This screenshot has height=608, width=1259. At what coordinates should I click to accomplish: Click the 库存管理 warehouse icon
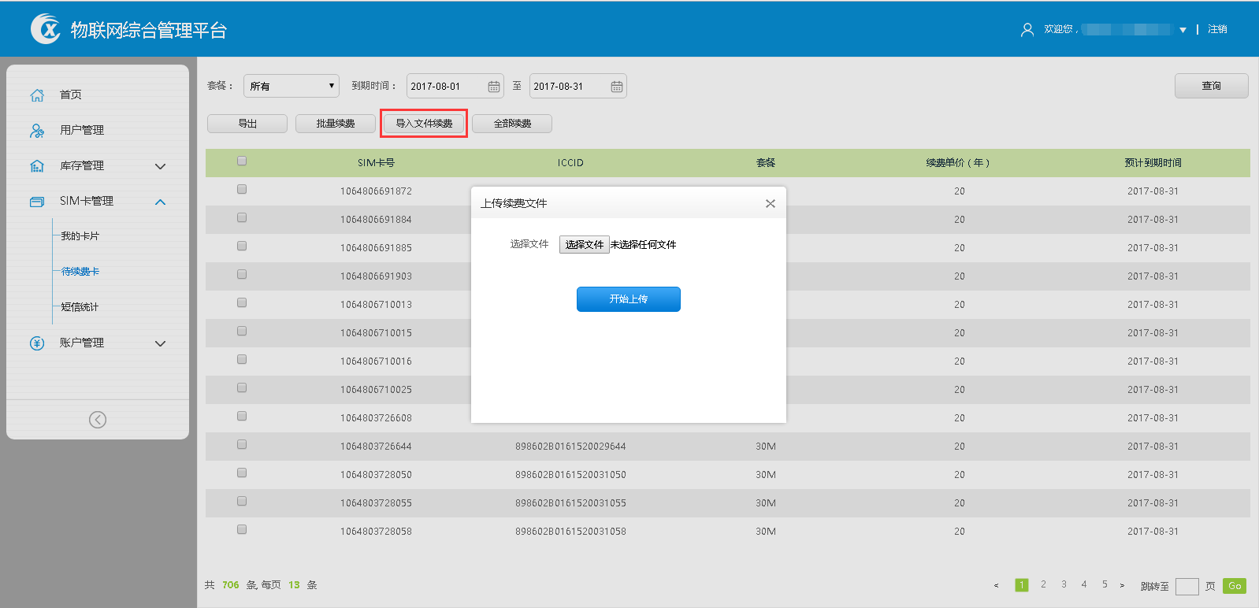click(37, 166)
